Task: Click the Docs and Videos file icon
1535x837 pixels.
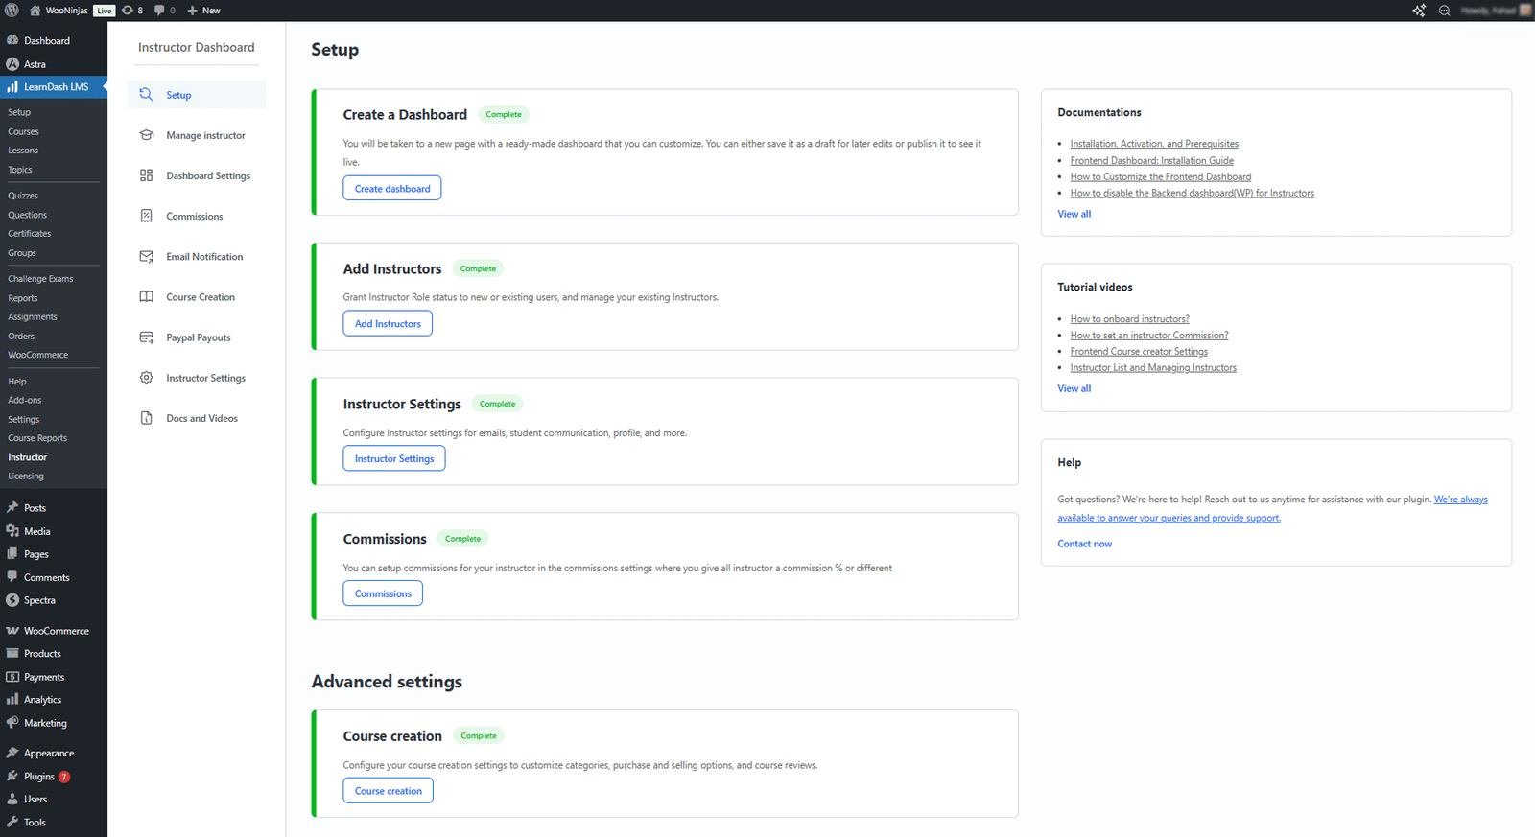Action: click(146, 418)
